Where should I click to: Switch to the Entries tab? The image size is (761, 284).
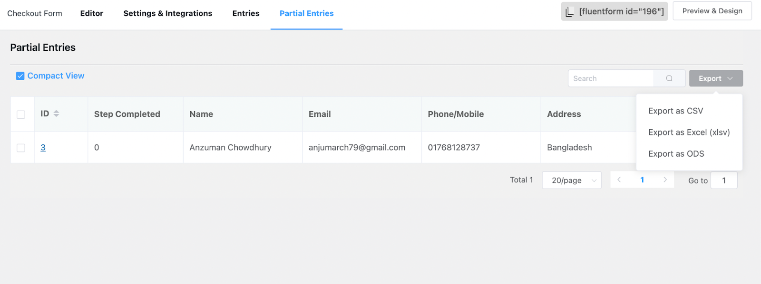click(x=246, y=13)
